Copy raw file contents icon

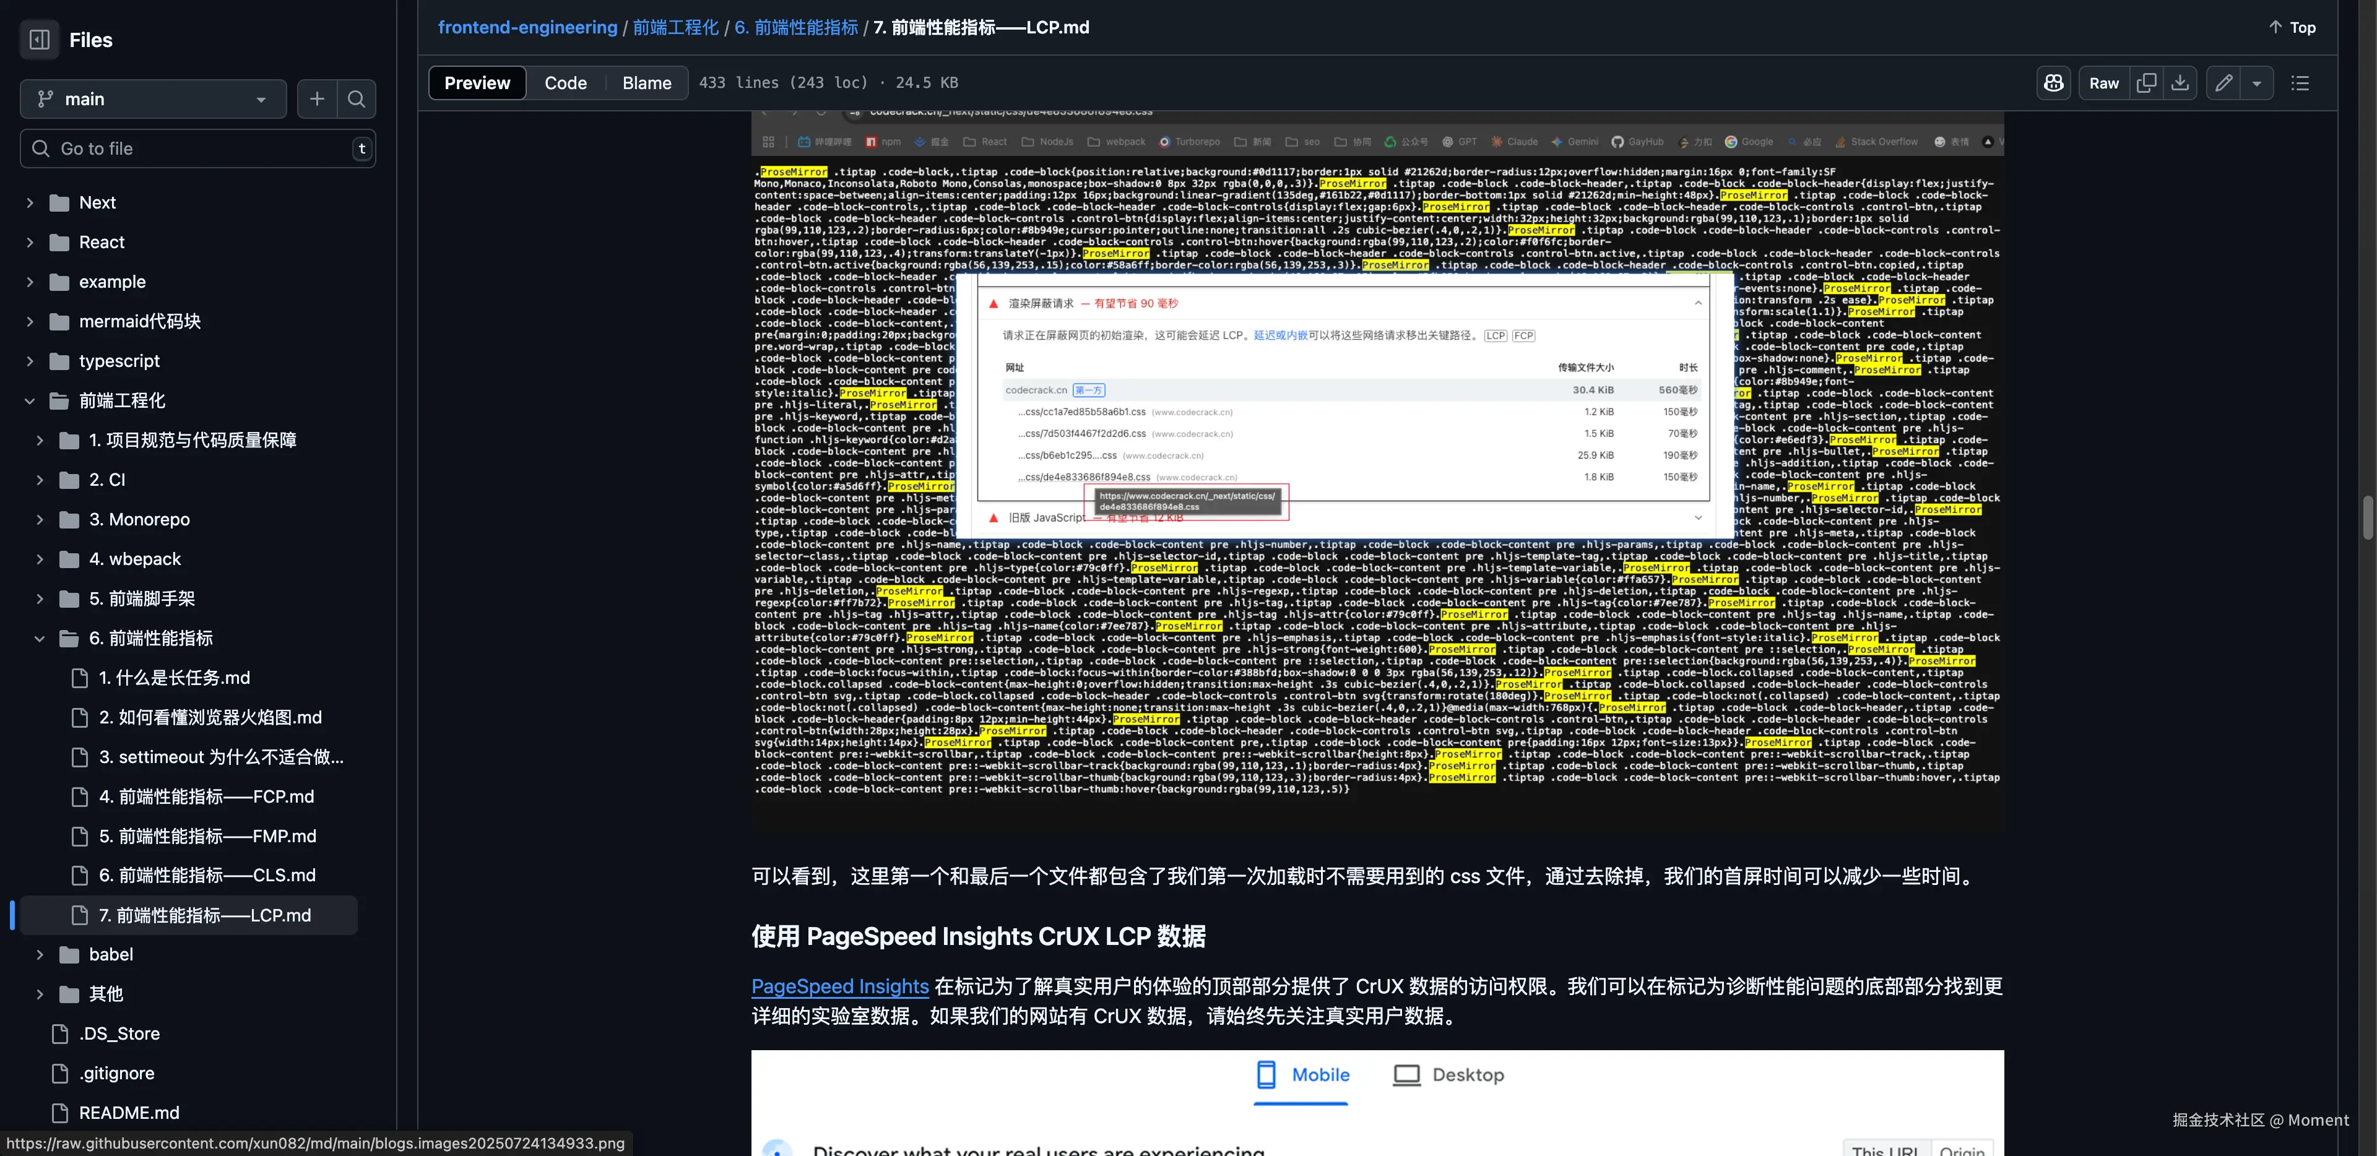[2146, 83]
